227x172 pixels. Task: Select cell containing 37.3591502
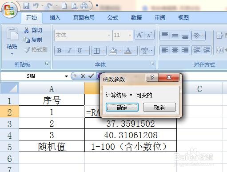(131, 123)
